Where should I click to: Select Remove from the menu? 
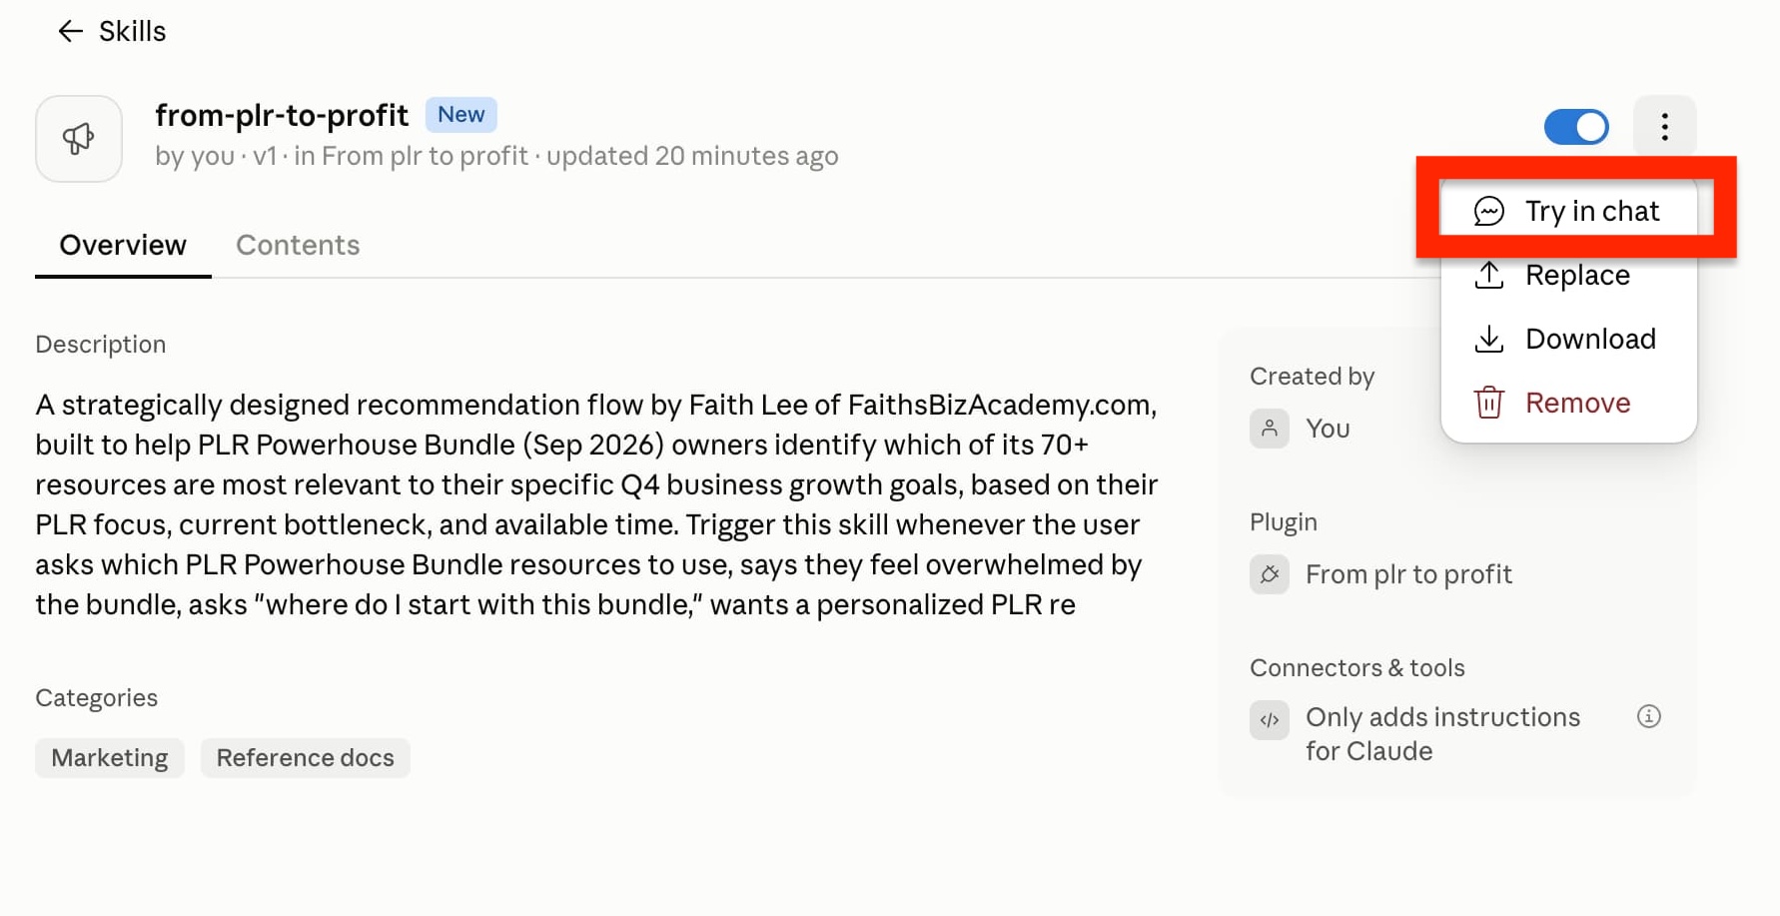click(1569, 404)
